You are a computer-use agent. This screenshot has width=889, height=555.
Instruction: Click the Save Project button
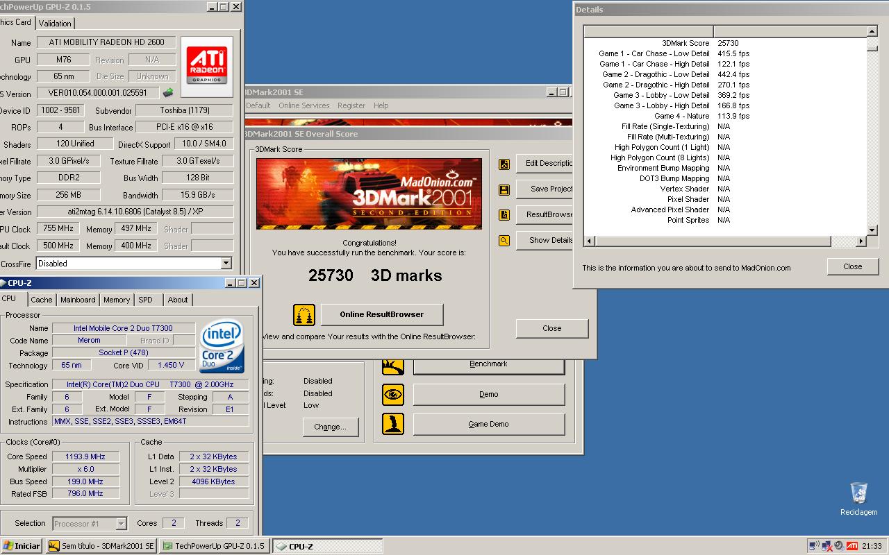[545, 189]
